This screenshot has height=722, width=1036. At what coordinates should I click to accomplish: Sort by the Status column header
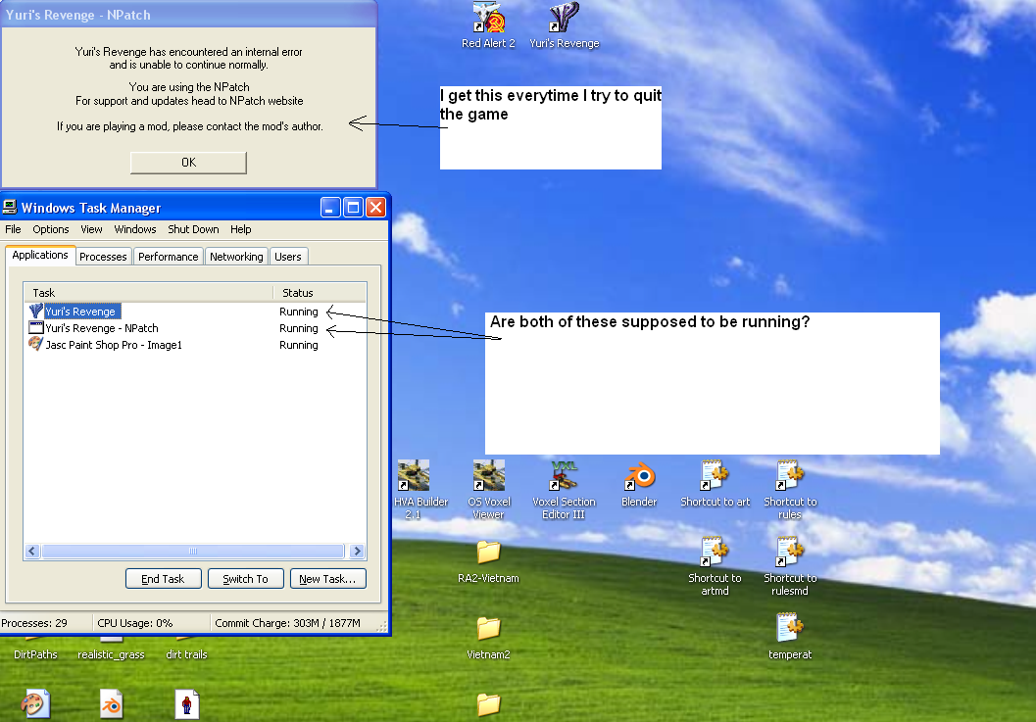pyautogui.click(x=320, y=293)
